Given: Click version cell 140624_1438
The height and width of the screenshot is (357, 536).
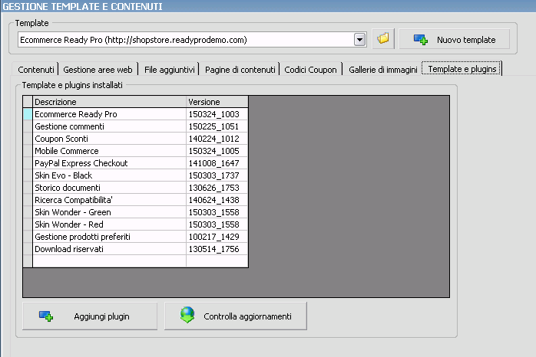Looking at the screenshot, I should click(217, 200).
